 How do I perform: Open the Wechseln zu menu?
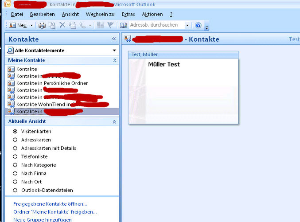click(100, 14)
